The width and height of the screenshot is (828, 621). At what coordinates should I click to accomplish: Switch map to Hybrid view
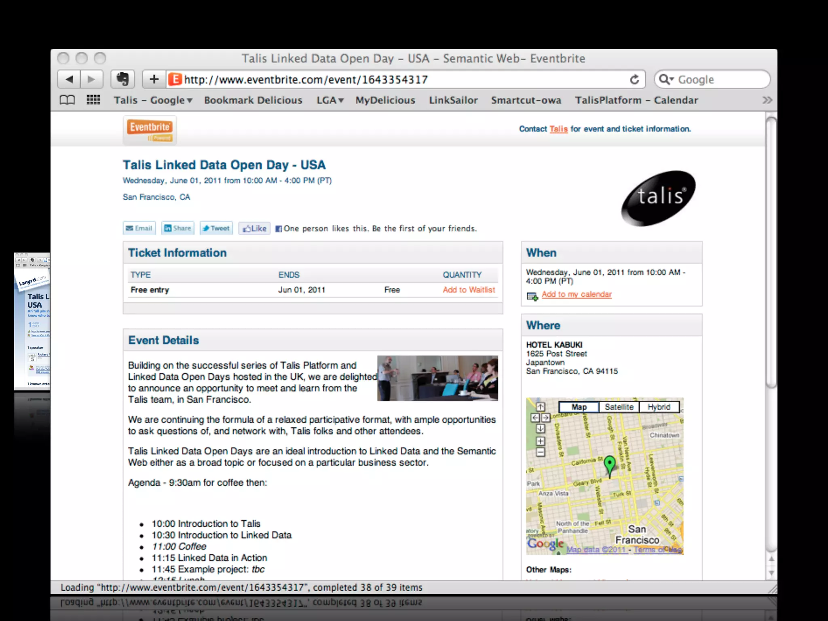(659, 407)
